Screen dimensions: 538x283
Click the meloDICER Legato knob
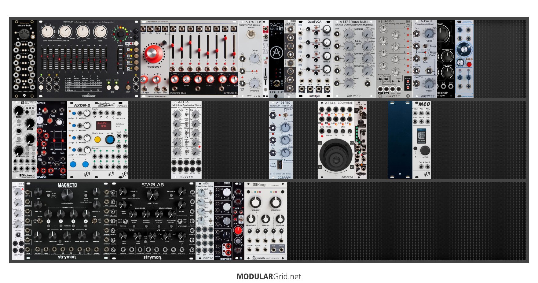coord(82,32)
